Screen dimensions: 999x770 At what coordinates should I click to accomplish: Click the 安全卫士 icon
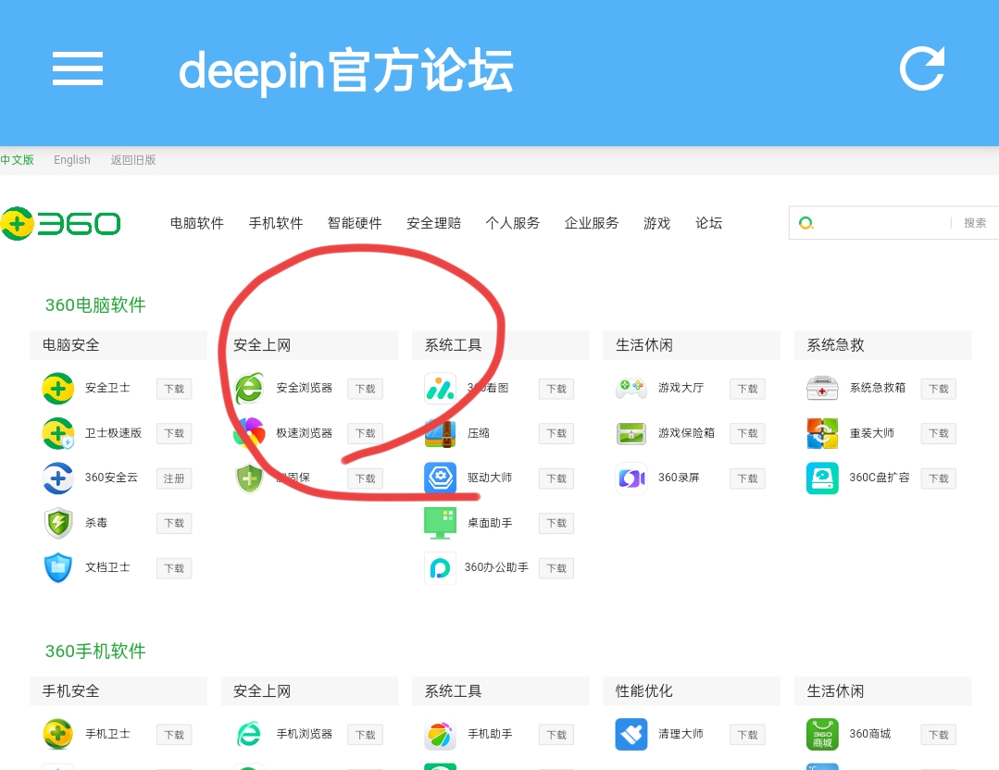(x=58, y=389)
